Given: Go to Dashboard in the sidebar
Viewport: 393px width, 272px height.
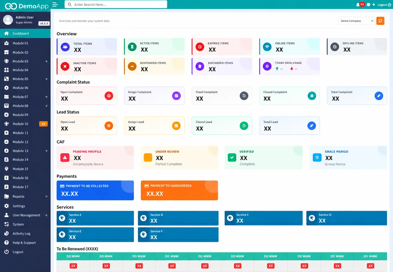Looking at the screenshot, I should coord(25,33).
